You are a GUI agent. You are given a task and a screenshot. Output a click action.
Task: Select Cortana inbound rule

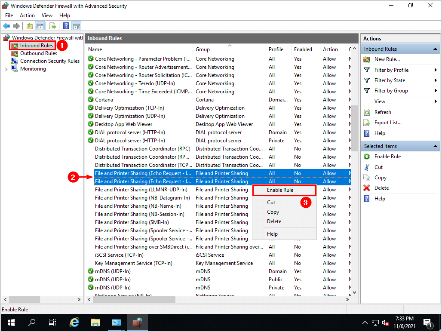click(x=104, y=100)
